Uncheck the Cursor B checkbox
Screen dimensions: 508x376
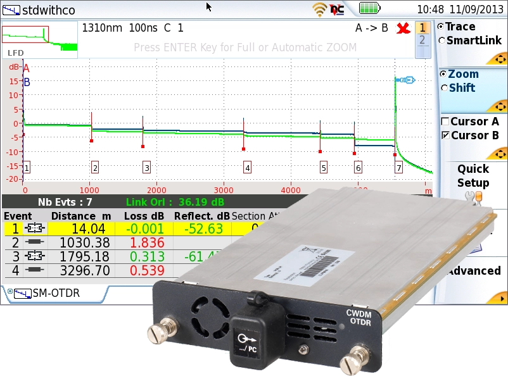coord(446,135)
